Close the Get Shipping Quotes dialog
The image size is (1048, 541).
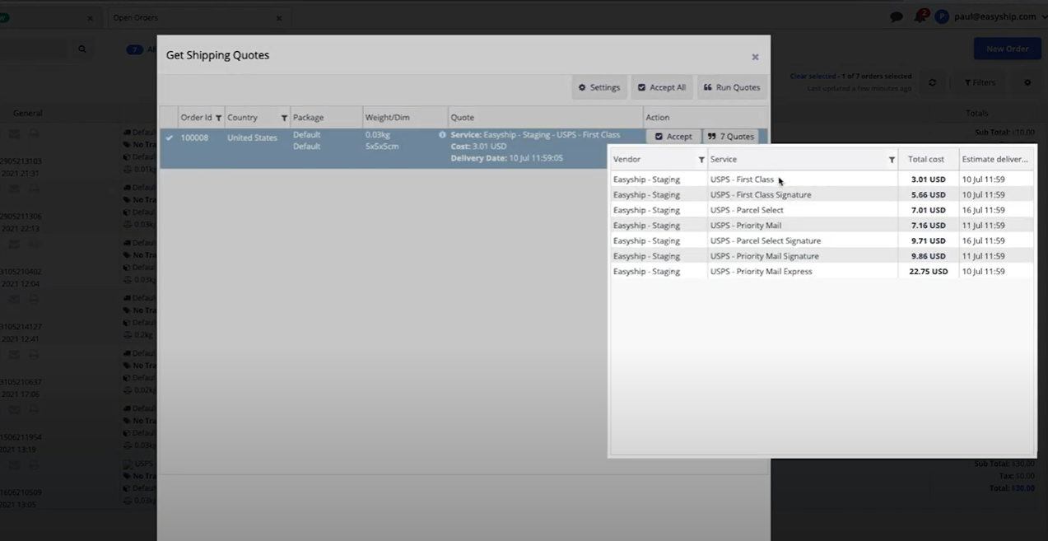(755, 57)
